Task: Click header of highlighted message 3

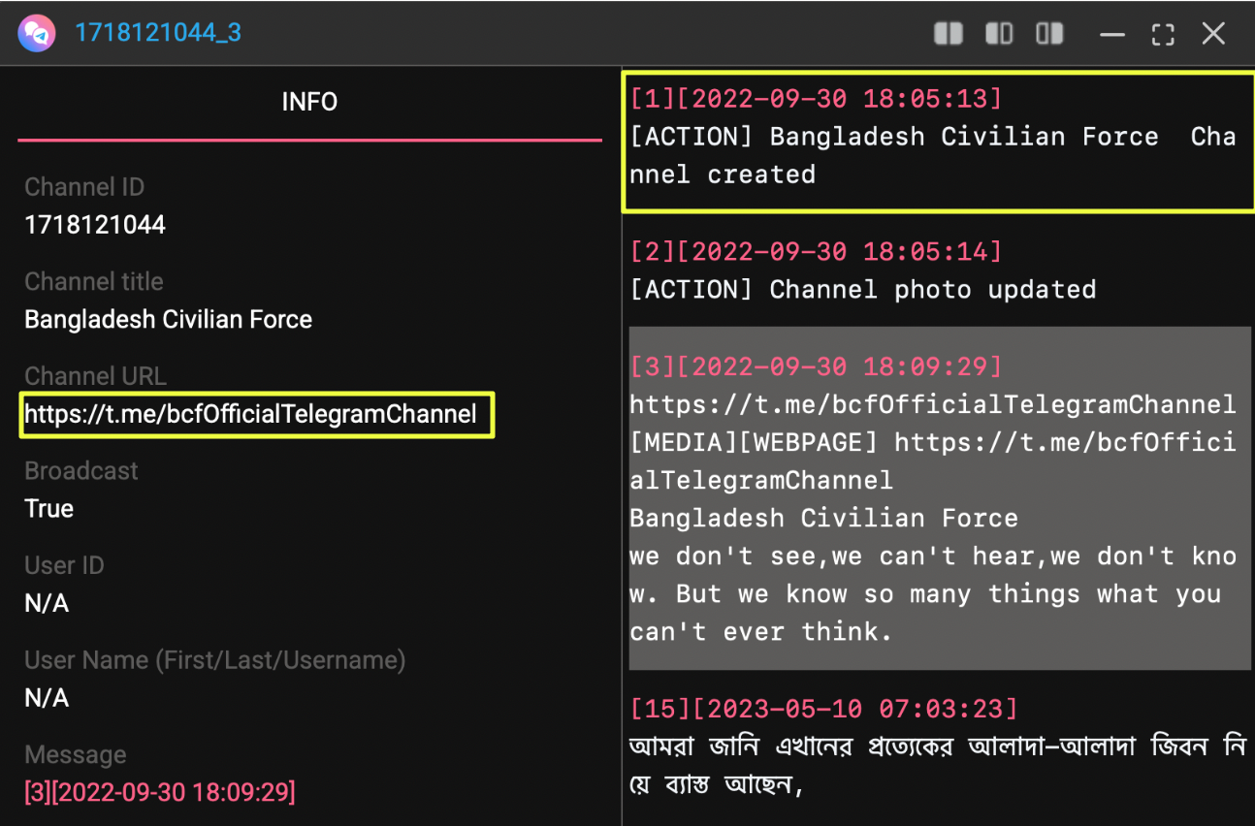Action: coord(815,366)
